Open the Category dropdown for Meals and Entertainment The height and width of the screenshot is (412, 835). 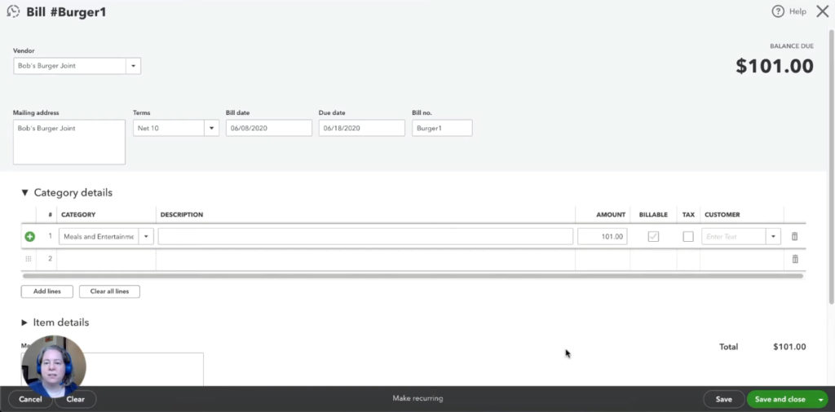coord(146,237)
